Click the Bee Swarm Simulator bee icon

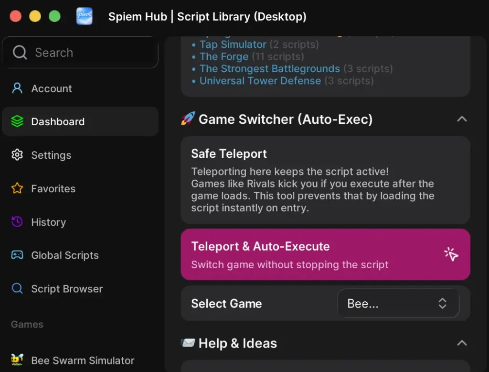coord(17,360)
